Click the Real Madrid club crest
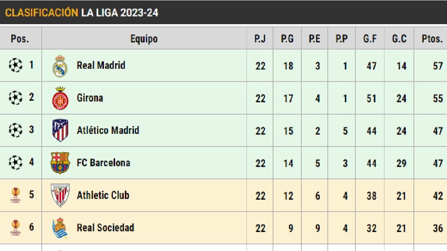Image resolution: width=447 pixels, height=251 pixels. coord(60,66)
